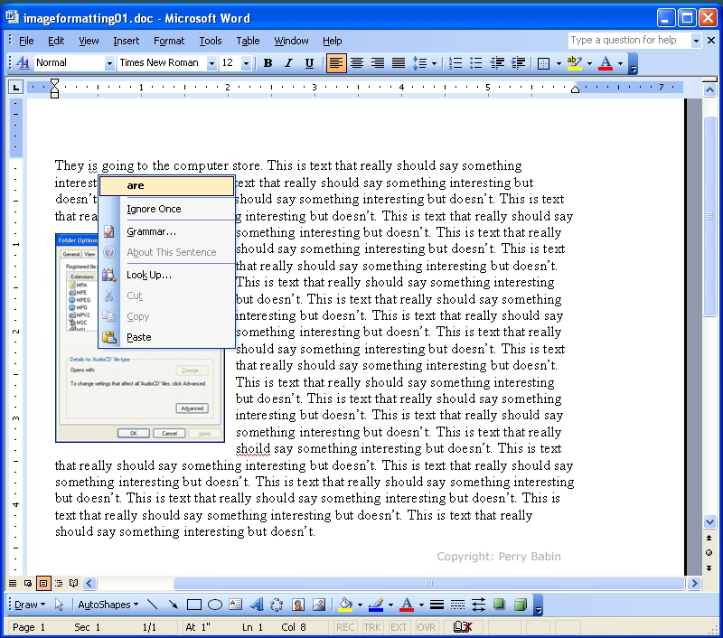Click the Fill Color paint bucket swatch

(x=345, y=605)
